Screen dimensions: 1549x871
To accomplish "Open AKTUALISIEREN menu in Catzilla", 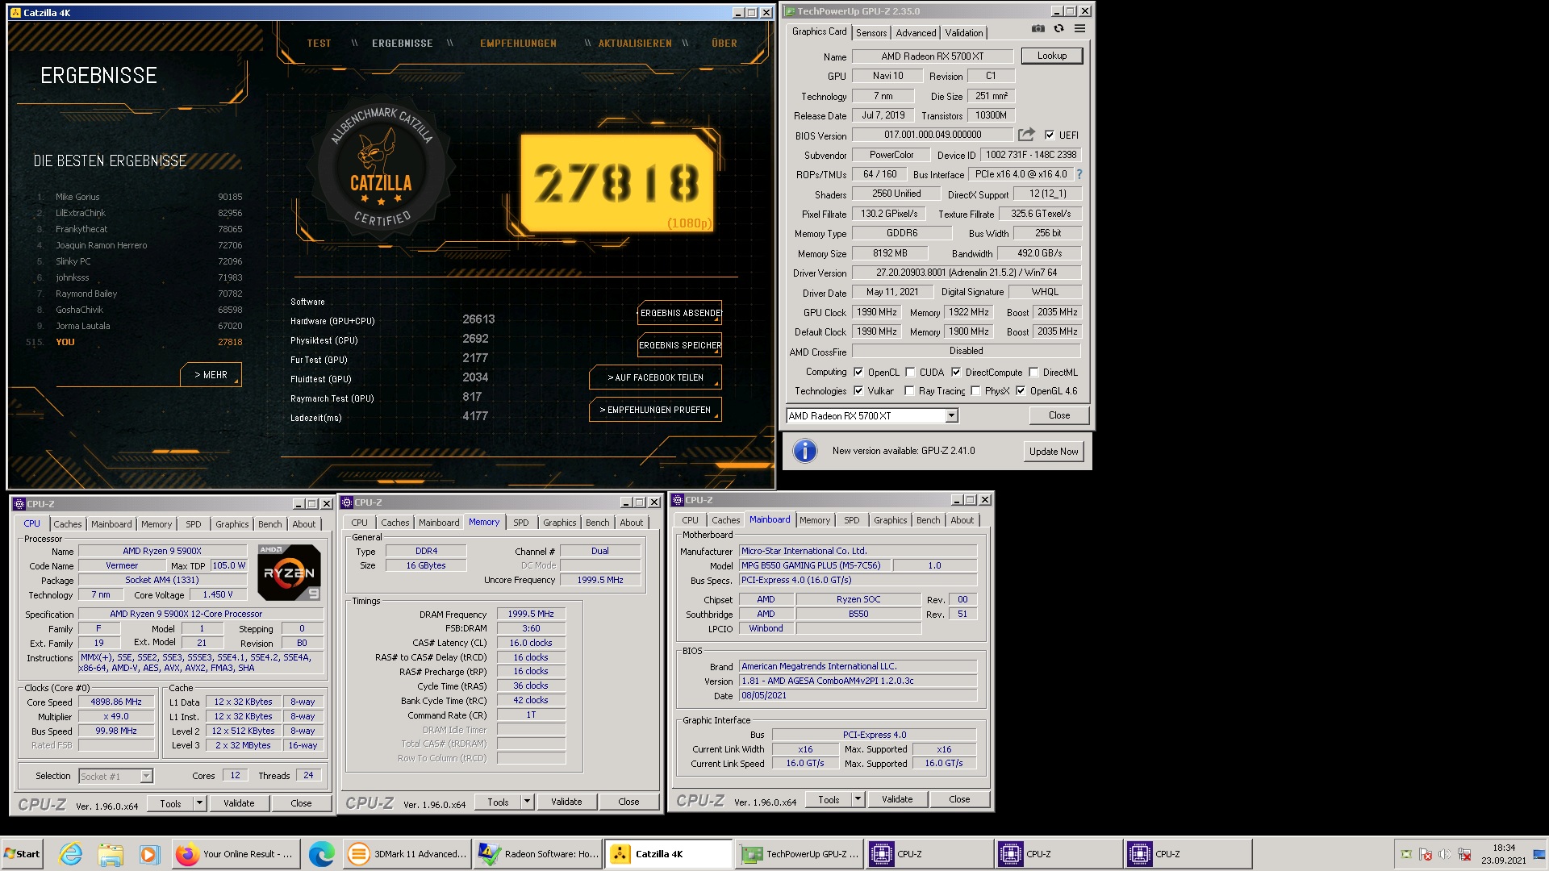I will [635, 44].
